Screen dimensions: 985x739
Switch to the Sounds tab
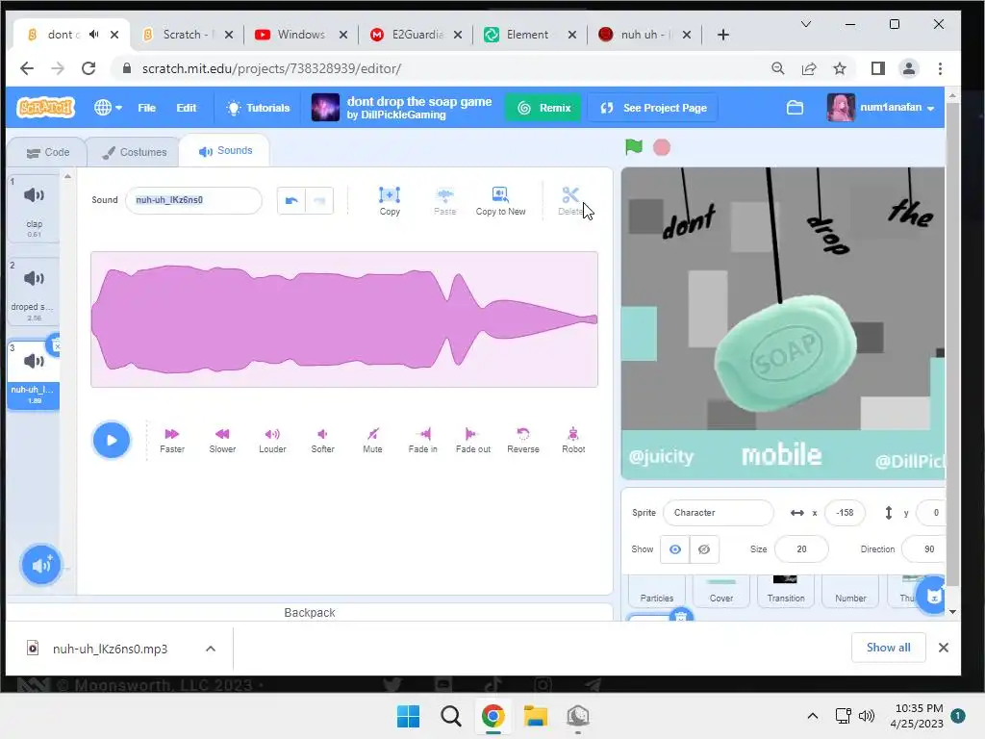(x=225, y=151)
